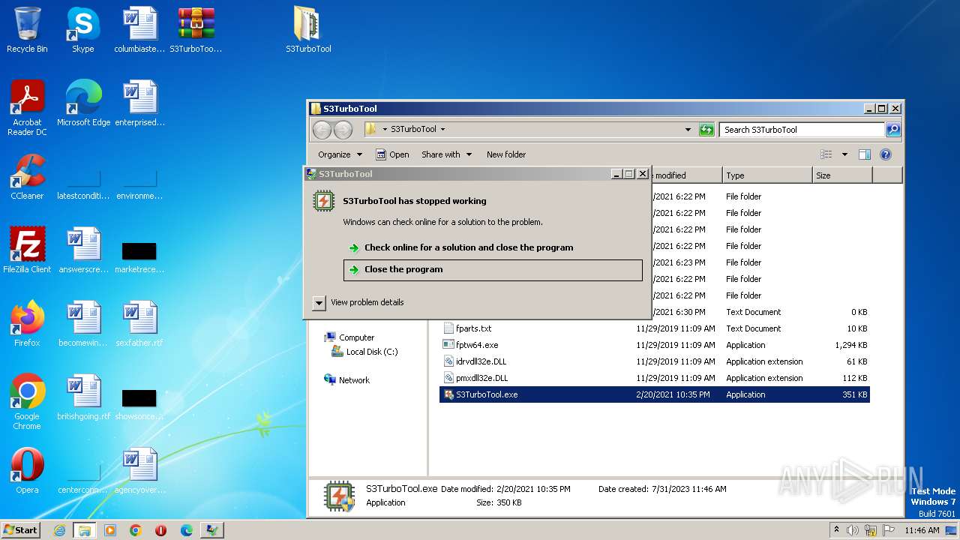This screenshot has width=960, height=540.
Task: Select the pmxdll32e.DLL file
Action: (x=654, y=378)
